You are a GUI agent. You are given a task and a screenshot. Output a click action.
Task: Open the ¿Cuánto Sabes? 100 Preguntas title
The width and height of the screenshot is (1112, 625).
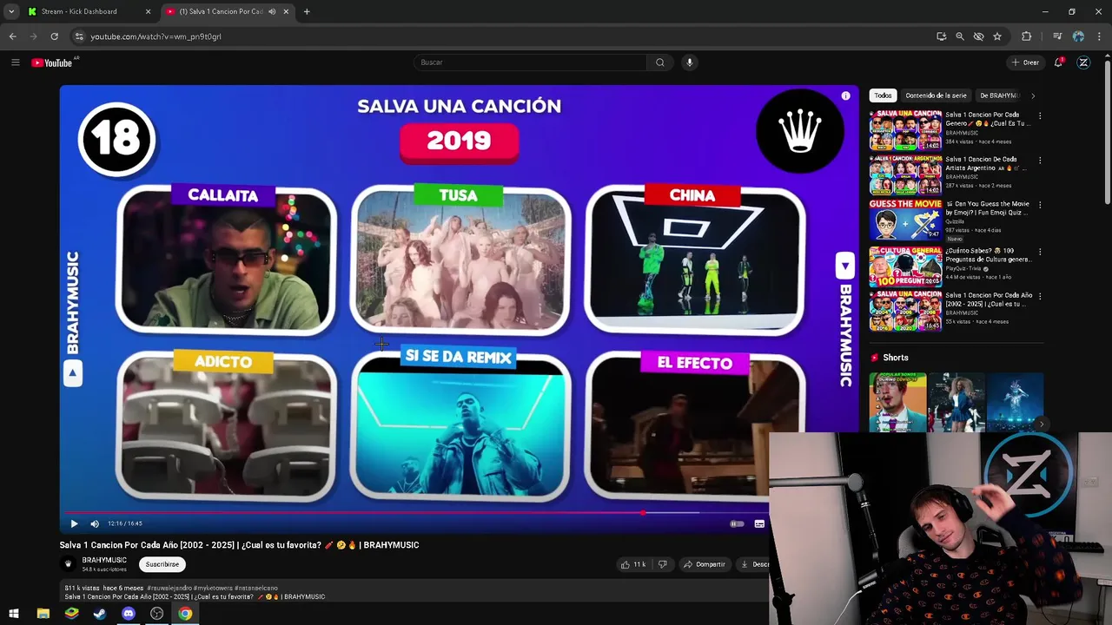click(988, 254)
